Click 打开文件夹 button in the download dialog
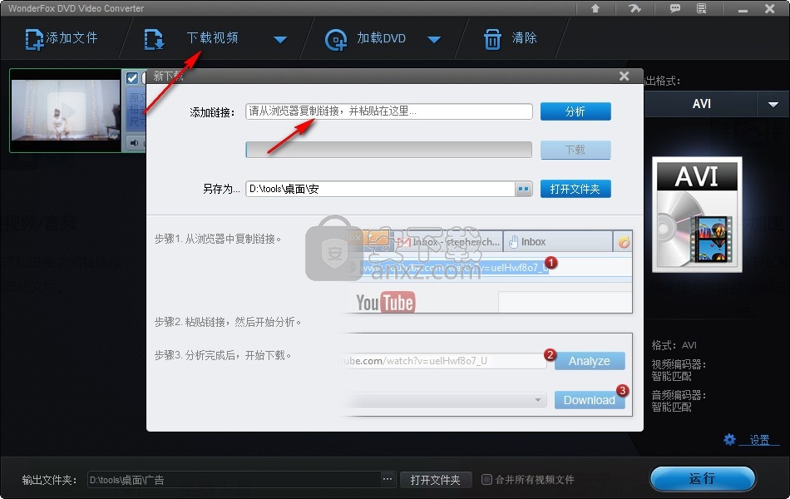Viewport: 790px width, 499px height. pos(575,189)
